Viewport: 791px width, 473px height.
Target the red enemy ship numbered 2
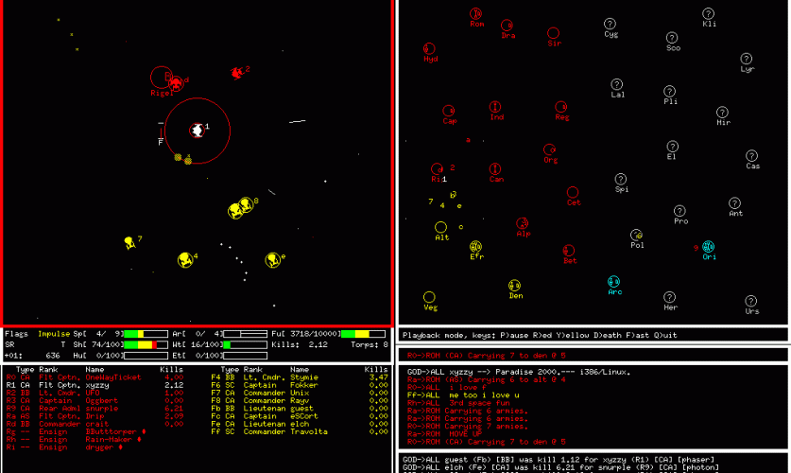[x=236, y=73]
